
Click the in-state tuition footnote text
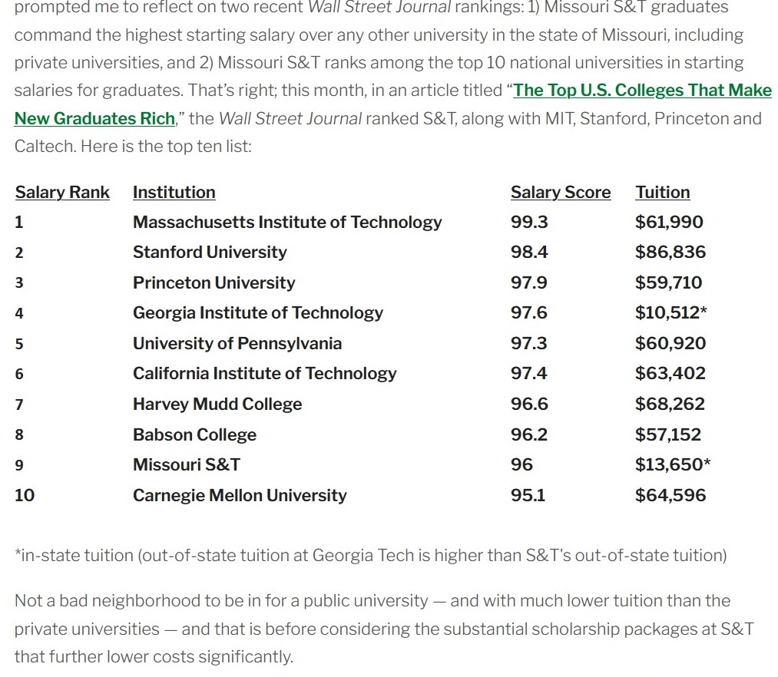370,555
